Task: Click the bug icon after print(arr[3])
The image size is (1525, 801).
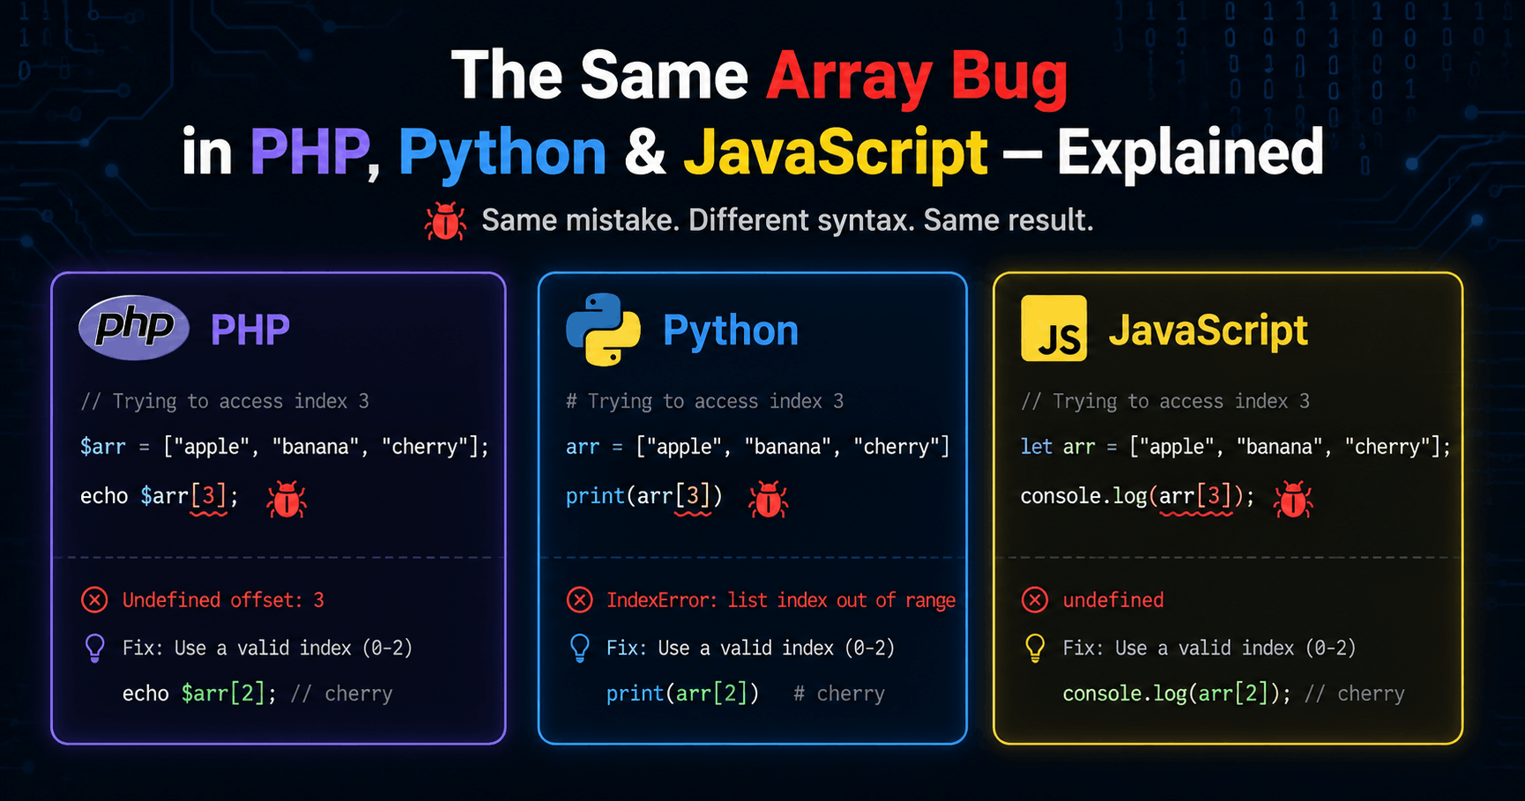Action: click(768, 499)
